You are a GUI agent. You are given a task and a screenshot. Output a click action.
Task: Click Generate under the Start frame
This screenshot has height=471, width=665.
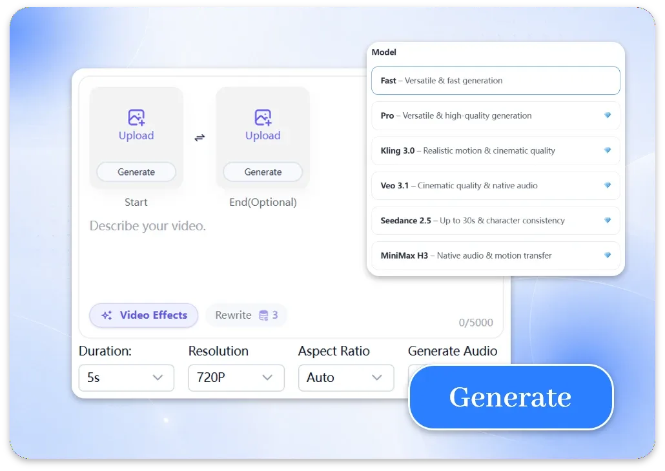click(x=136, y=172)
